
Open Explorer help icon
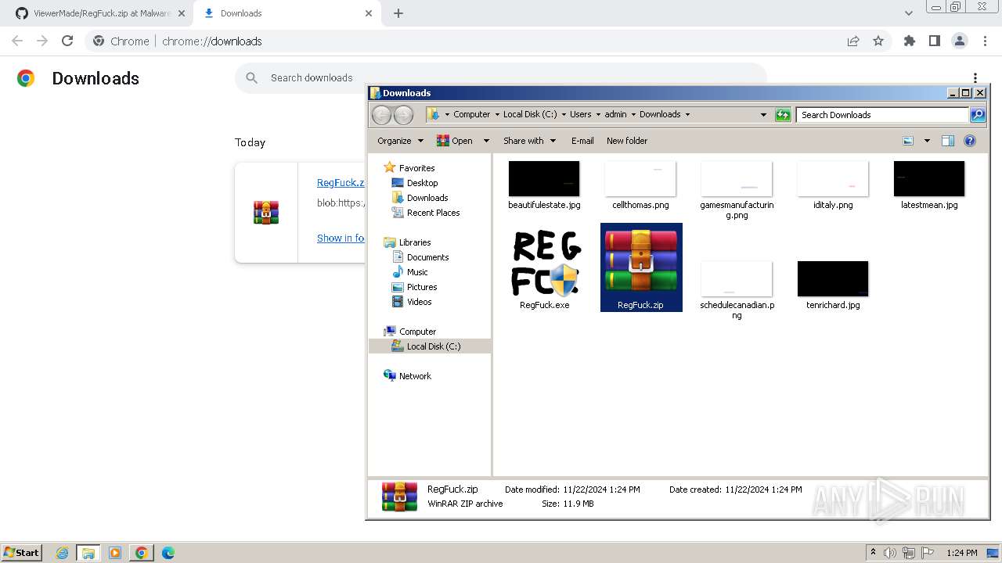(x=970, y=141)
